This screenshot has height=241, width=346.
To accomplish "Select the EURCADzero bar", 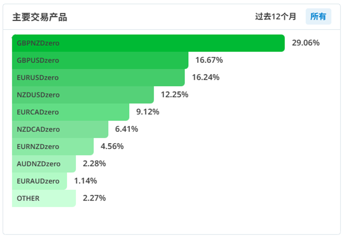I will click(x=70, y=112).
